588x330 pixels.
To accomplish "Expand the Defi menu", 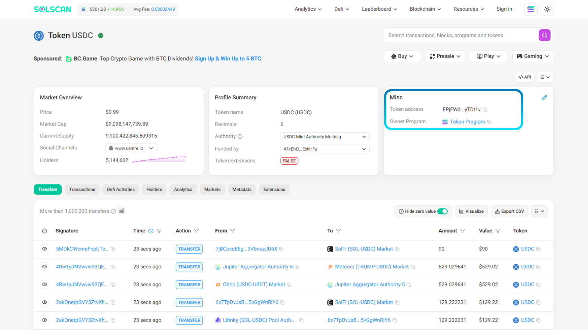I will pos(342,9).
